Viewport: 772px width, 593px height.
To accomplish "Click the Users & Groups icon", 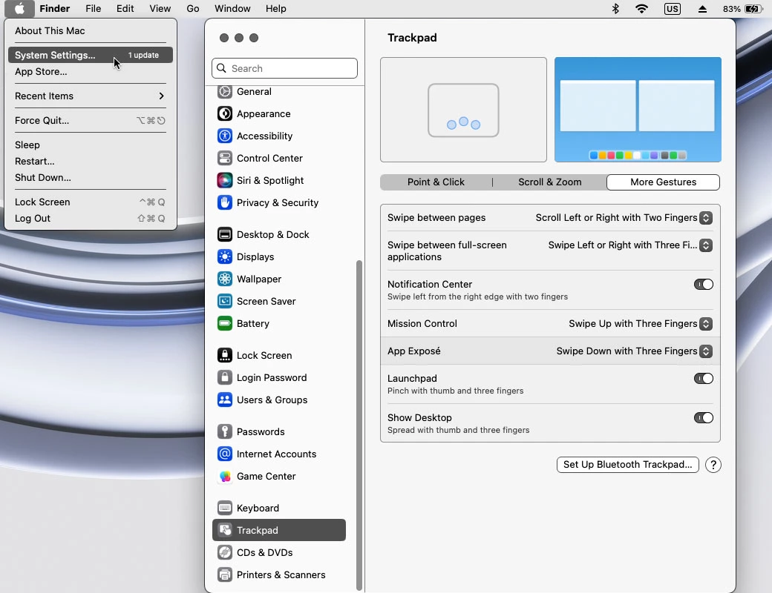I will tap(224, 400).
